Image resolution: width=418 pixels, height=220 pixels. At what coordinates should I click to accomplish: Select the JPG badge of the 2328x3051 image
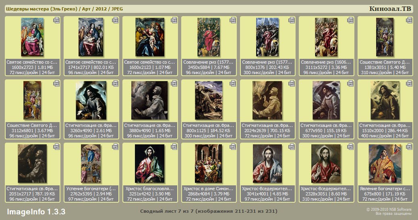point(350,147)
